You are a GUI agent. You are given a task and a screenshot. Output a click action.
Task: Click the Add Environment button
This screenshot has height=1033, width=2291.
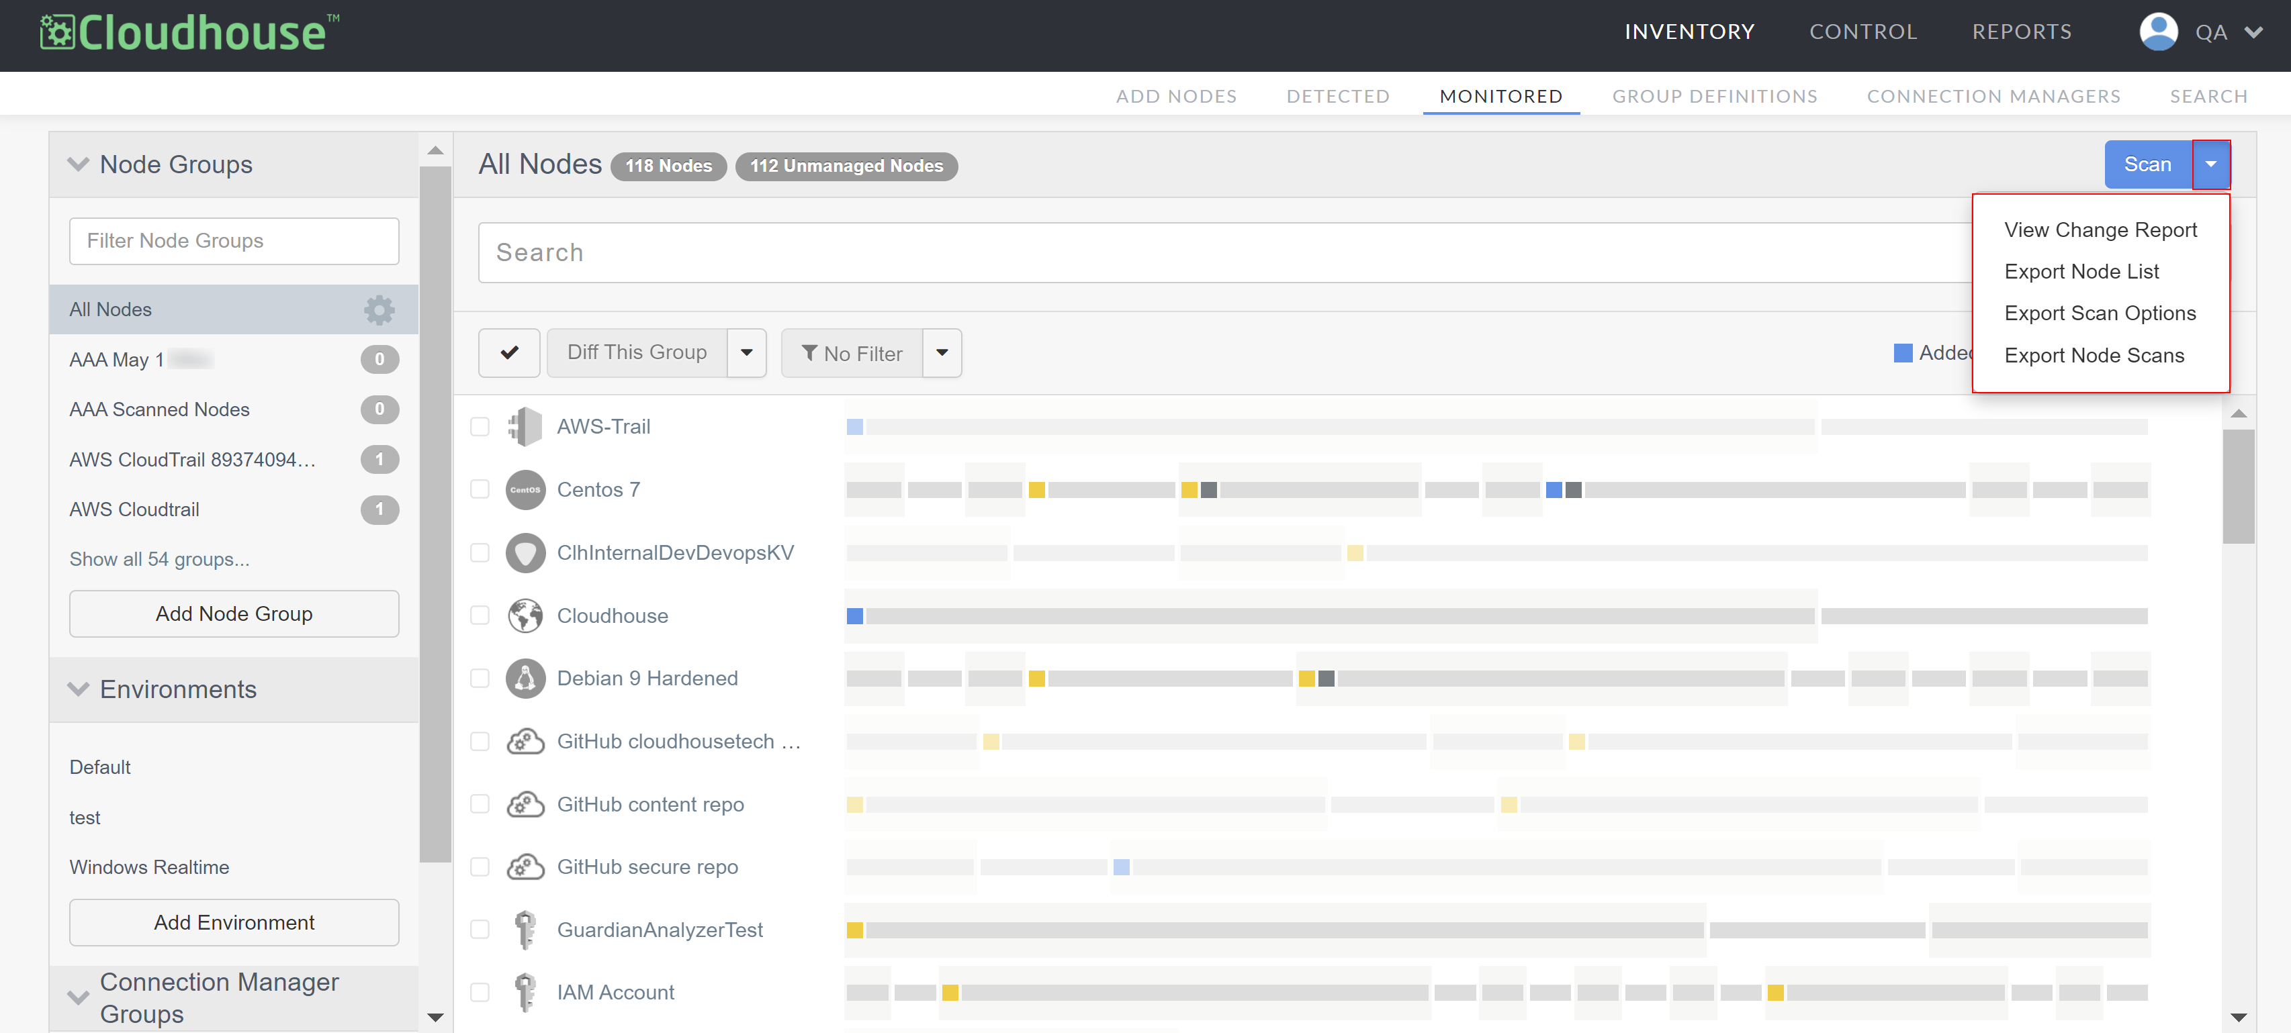coord(234,923)
